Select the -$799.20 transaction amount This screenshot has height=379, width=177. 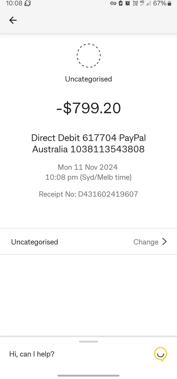88,108
